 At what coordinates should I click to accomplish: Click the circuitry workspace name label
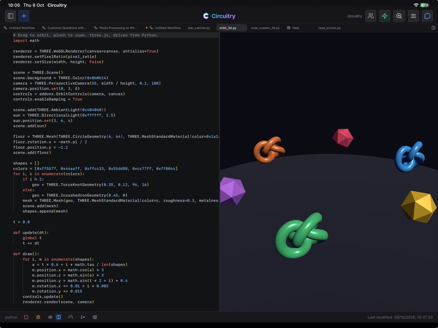pos(355,16)
